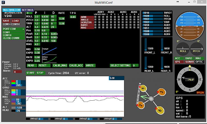Click the FRONT_L motor bar
Viewport: 207px width, 124px height.
(x=146, y=45)
